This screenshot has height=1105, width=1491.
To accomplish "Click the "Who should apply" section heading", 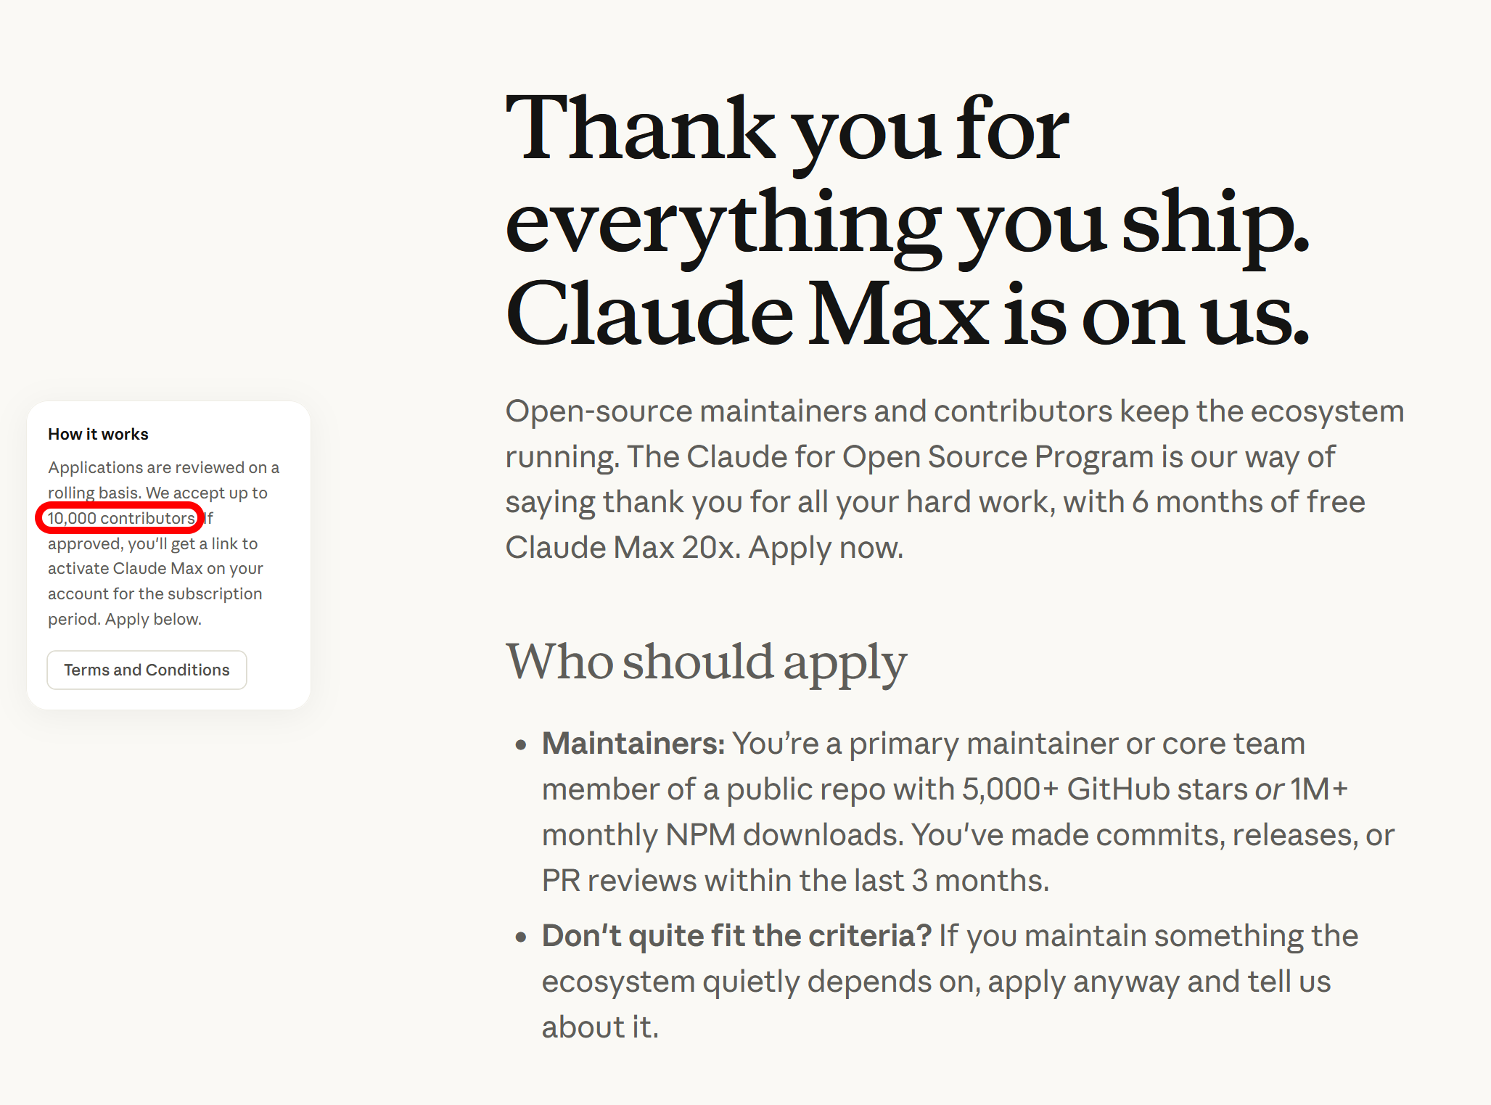I will click(x=707, y=662).
